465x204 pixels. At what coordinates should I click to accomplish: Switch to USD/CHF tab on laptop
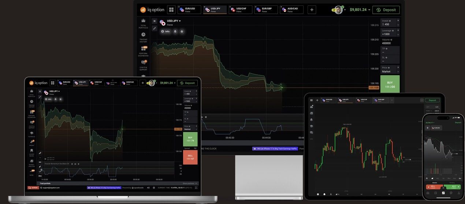[96, 83]
